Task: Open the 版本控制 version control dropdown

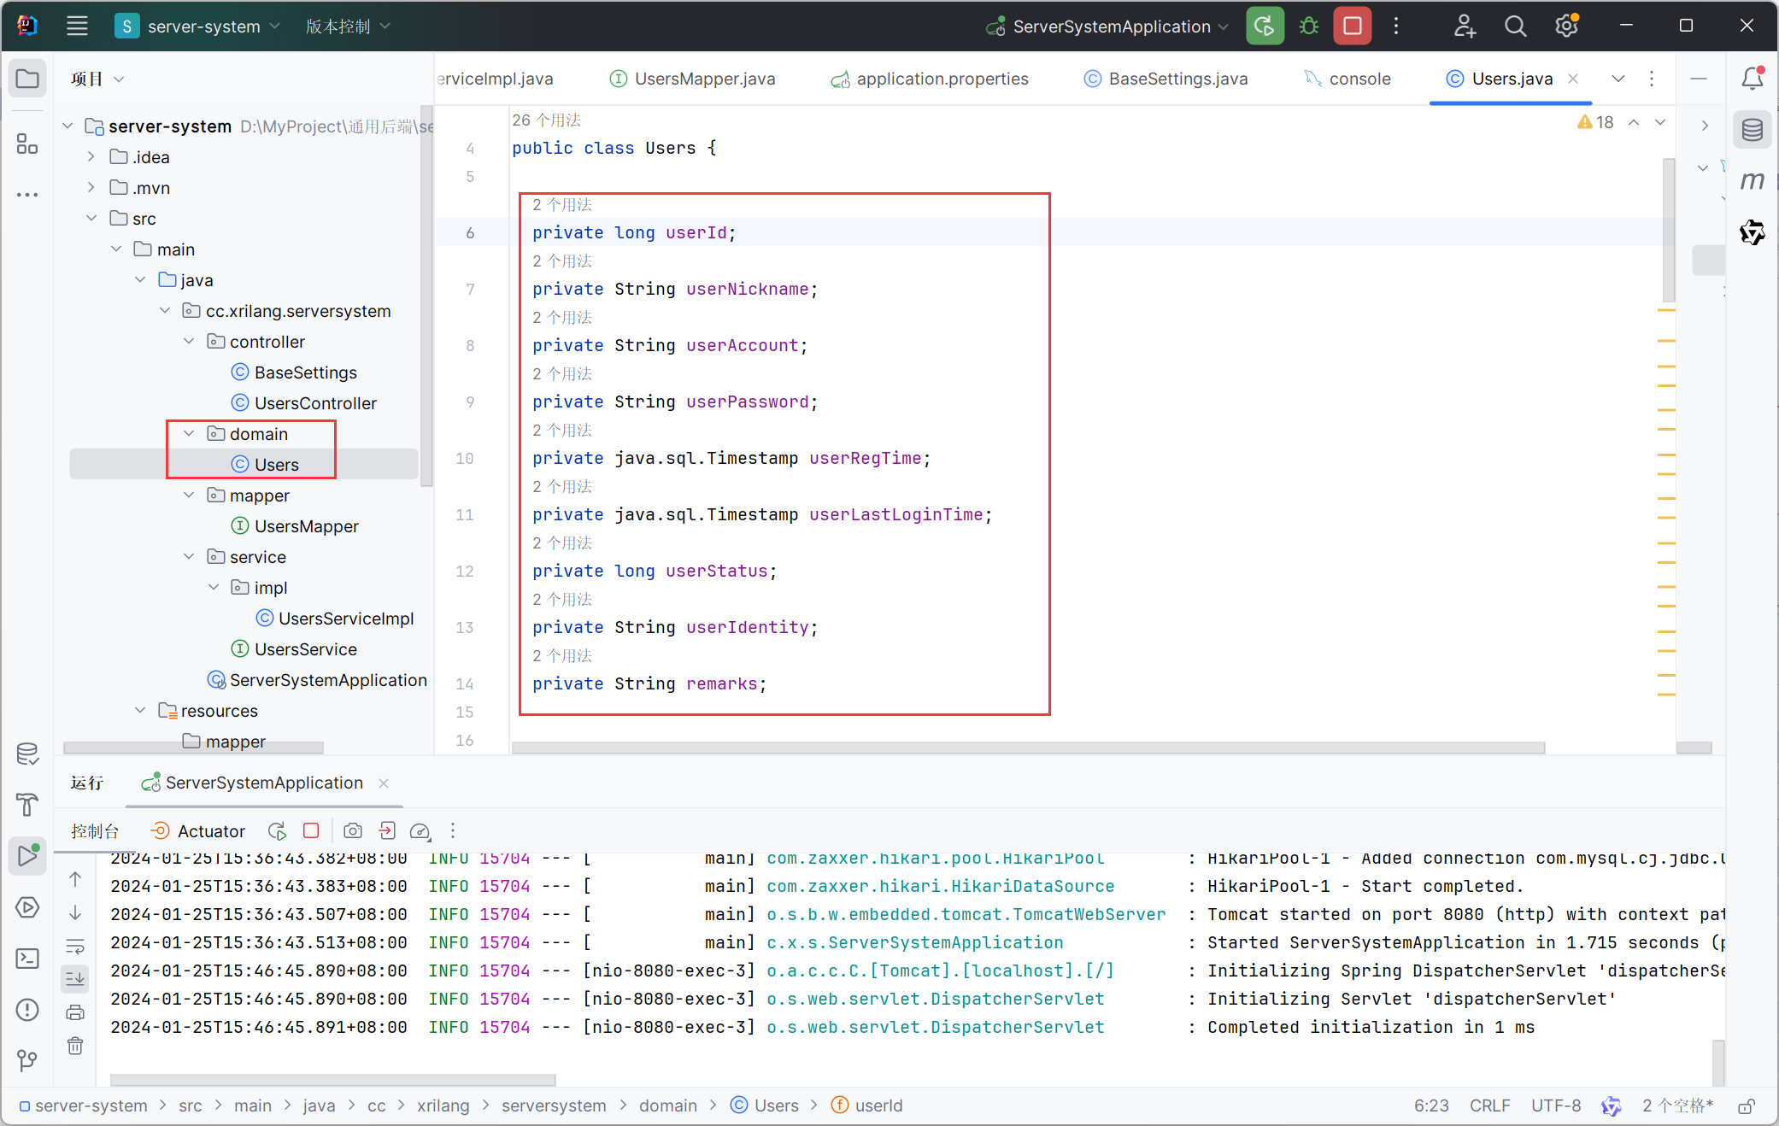Action: pos(348,26)
